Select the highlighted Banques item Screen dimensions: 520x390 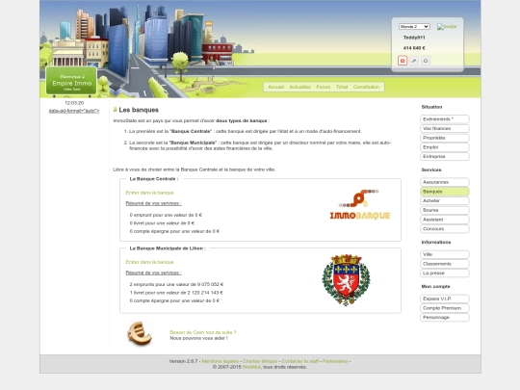point(445,192)
